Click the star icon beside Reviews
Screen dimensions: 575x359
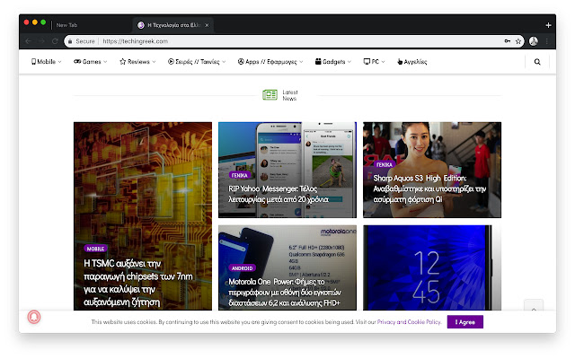click(123, 62)
